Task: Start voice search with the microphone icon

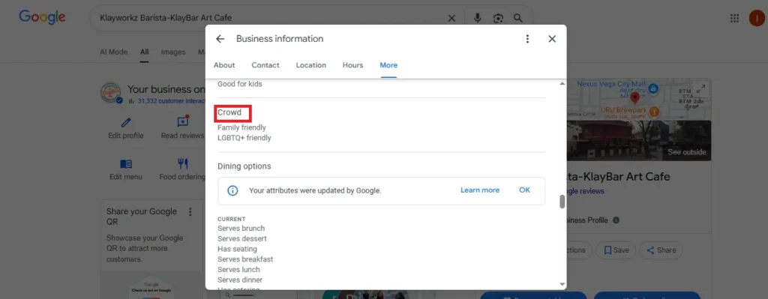Action: [478, 18]
